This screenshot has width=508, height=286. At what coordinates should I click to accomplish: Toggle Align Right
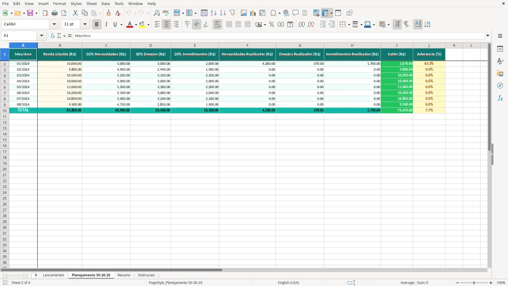[x=176, y=25]
